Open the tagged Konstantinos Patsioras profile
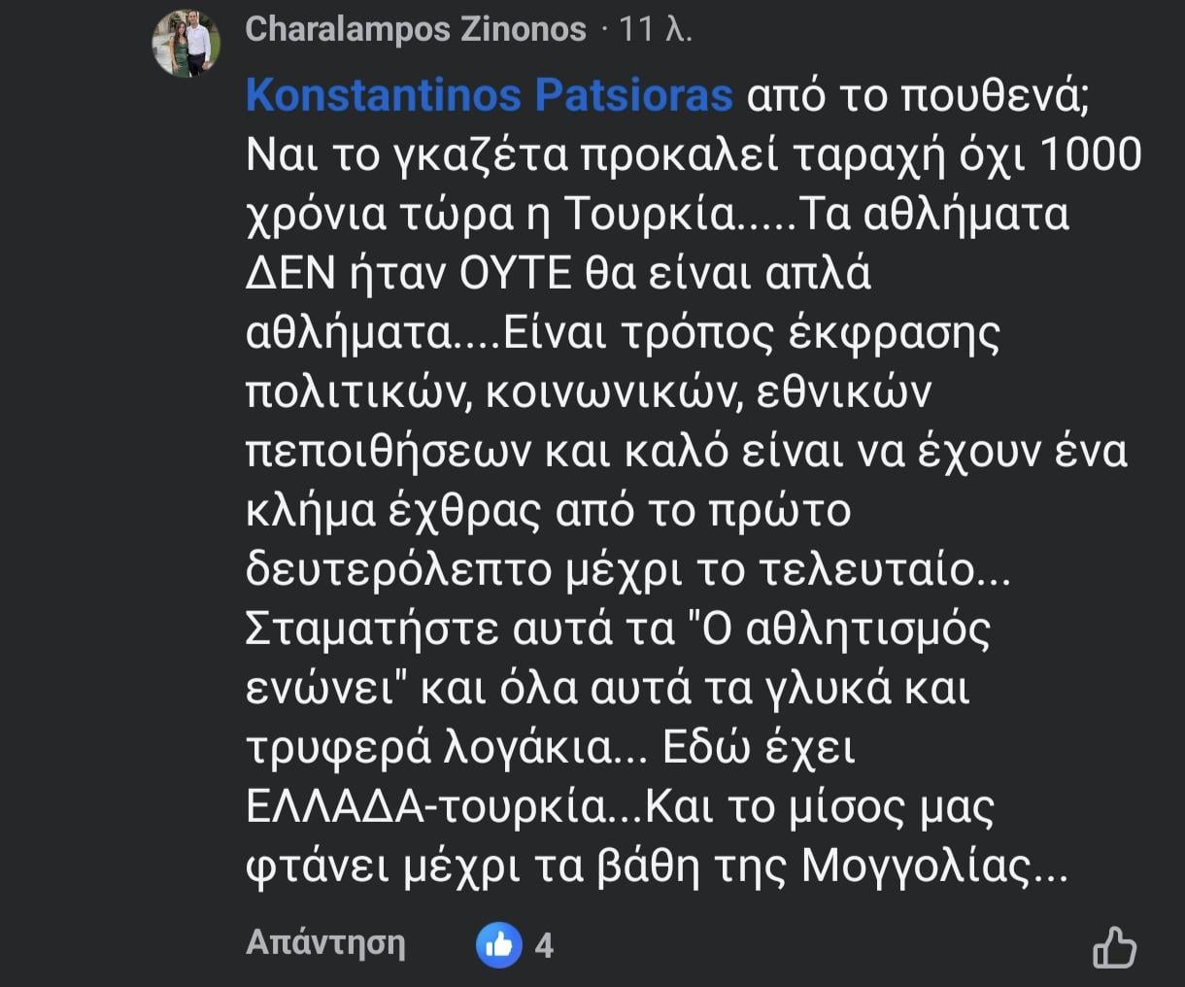The width and height of the screenshot is (1185, 987). pyautogui.click(x=490, y=96)
